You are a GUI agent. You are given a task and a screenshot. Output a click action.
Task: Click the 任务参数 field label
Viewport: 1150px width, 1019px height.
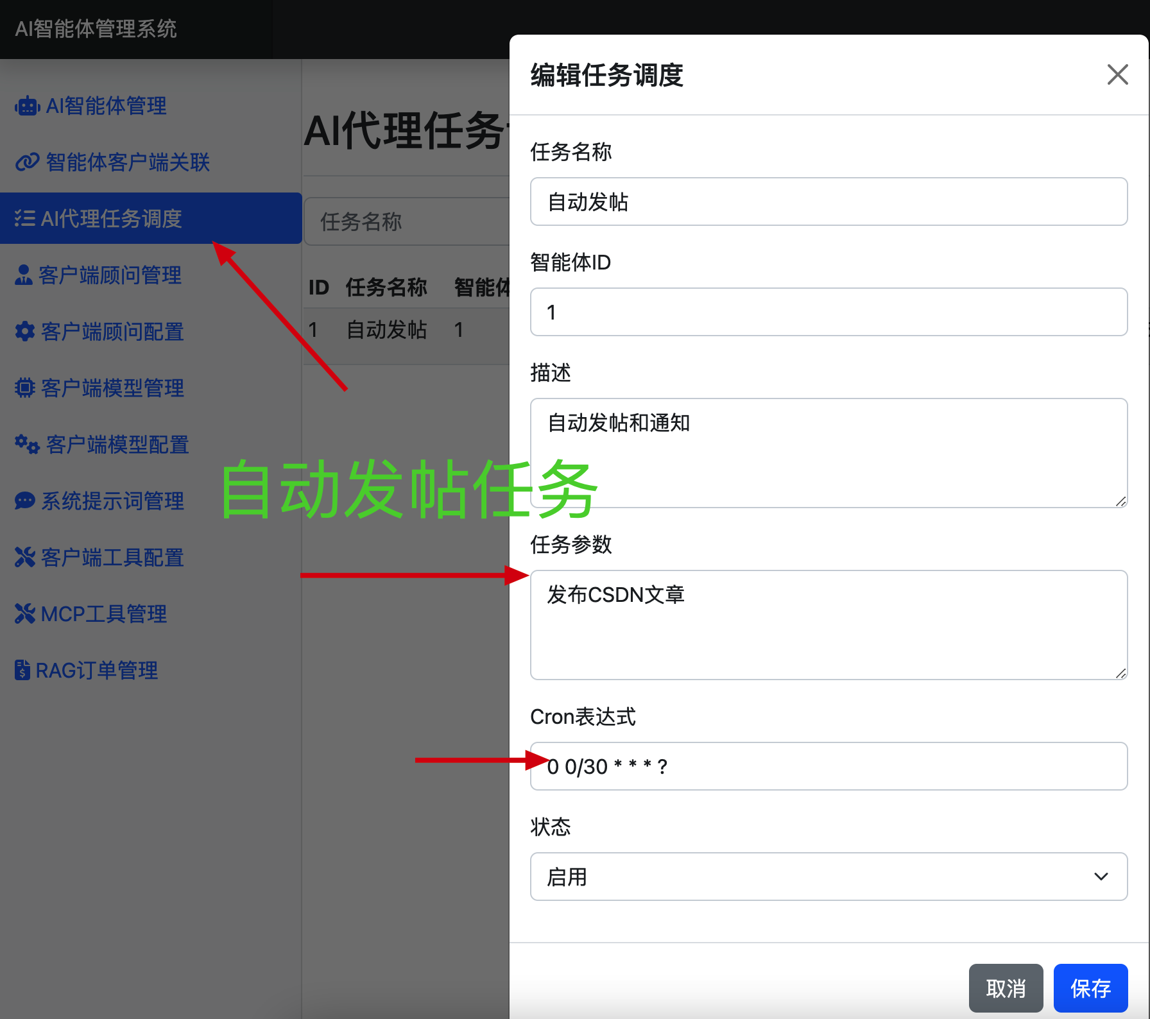571,545
